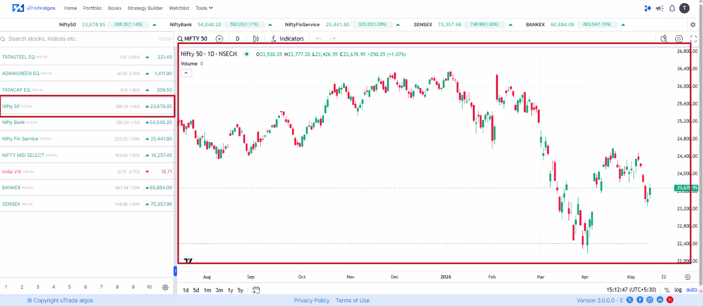Undo the last chart action
Screen dimensions: 703x306
click(x=318, y=39)
